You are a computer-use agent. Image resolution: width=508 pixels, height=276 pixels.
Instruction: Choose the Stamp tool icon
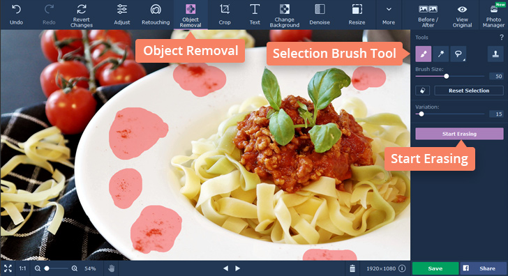495,54
